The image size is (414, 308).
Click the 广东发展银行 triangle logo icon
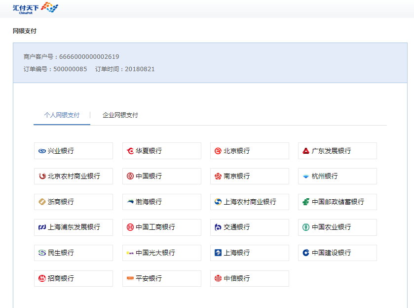(x=306, y=151)
